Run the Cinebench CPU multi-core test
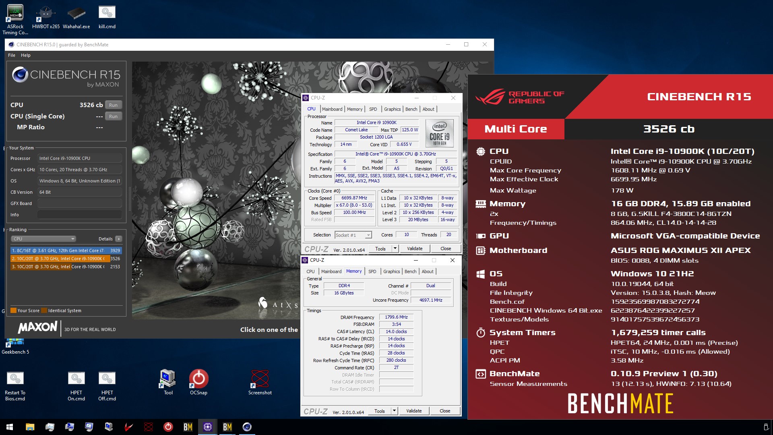Viewport: 773px width, 435px height. click(x=114, y=105)
